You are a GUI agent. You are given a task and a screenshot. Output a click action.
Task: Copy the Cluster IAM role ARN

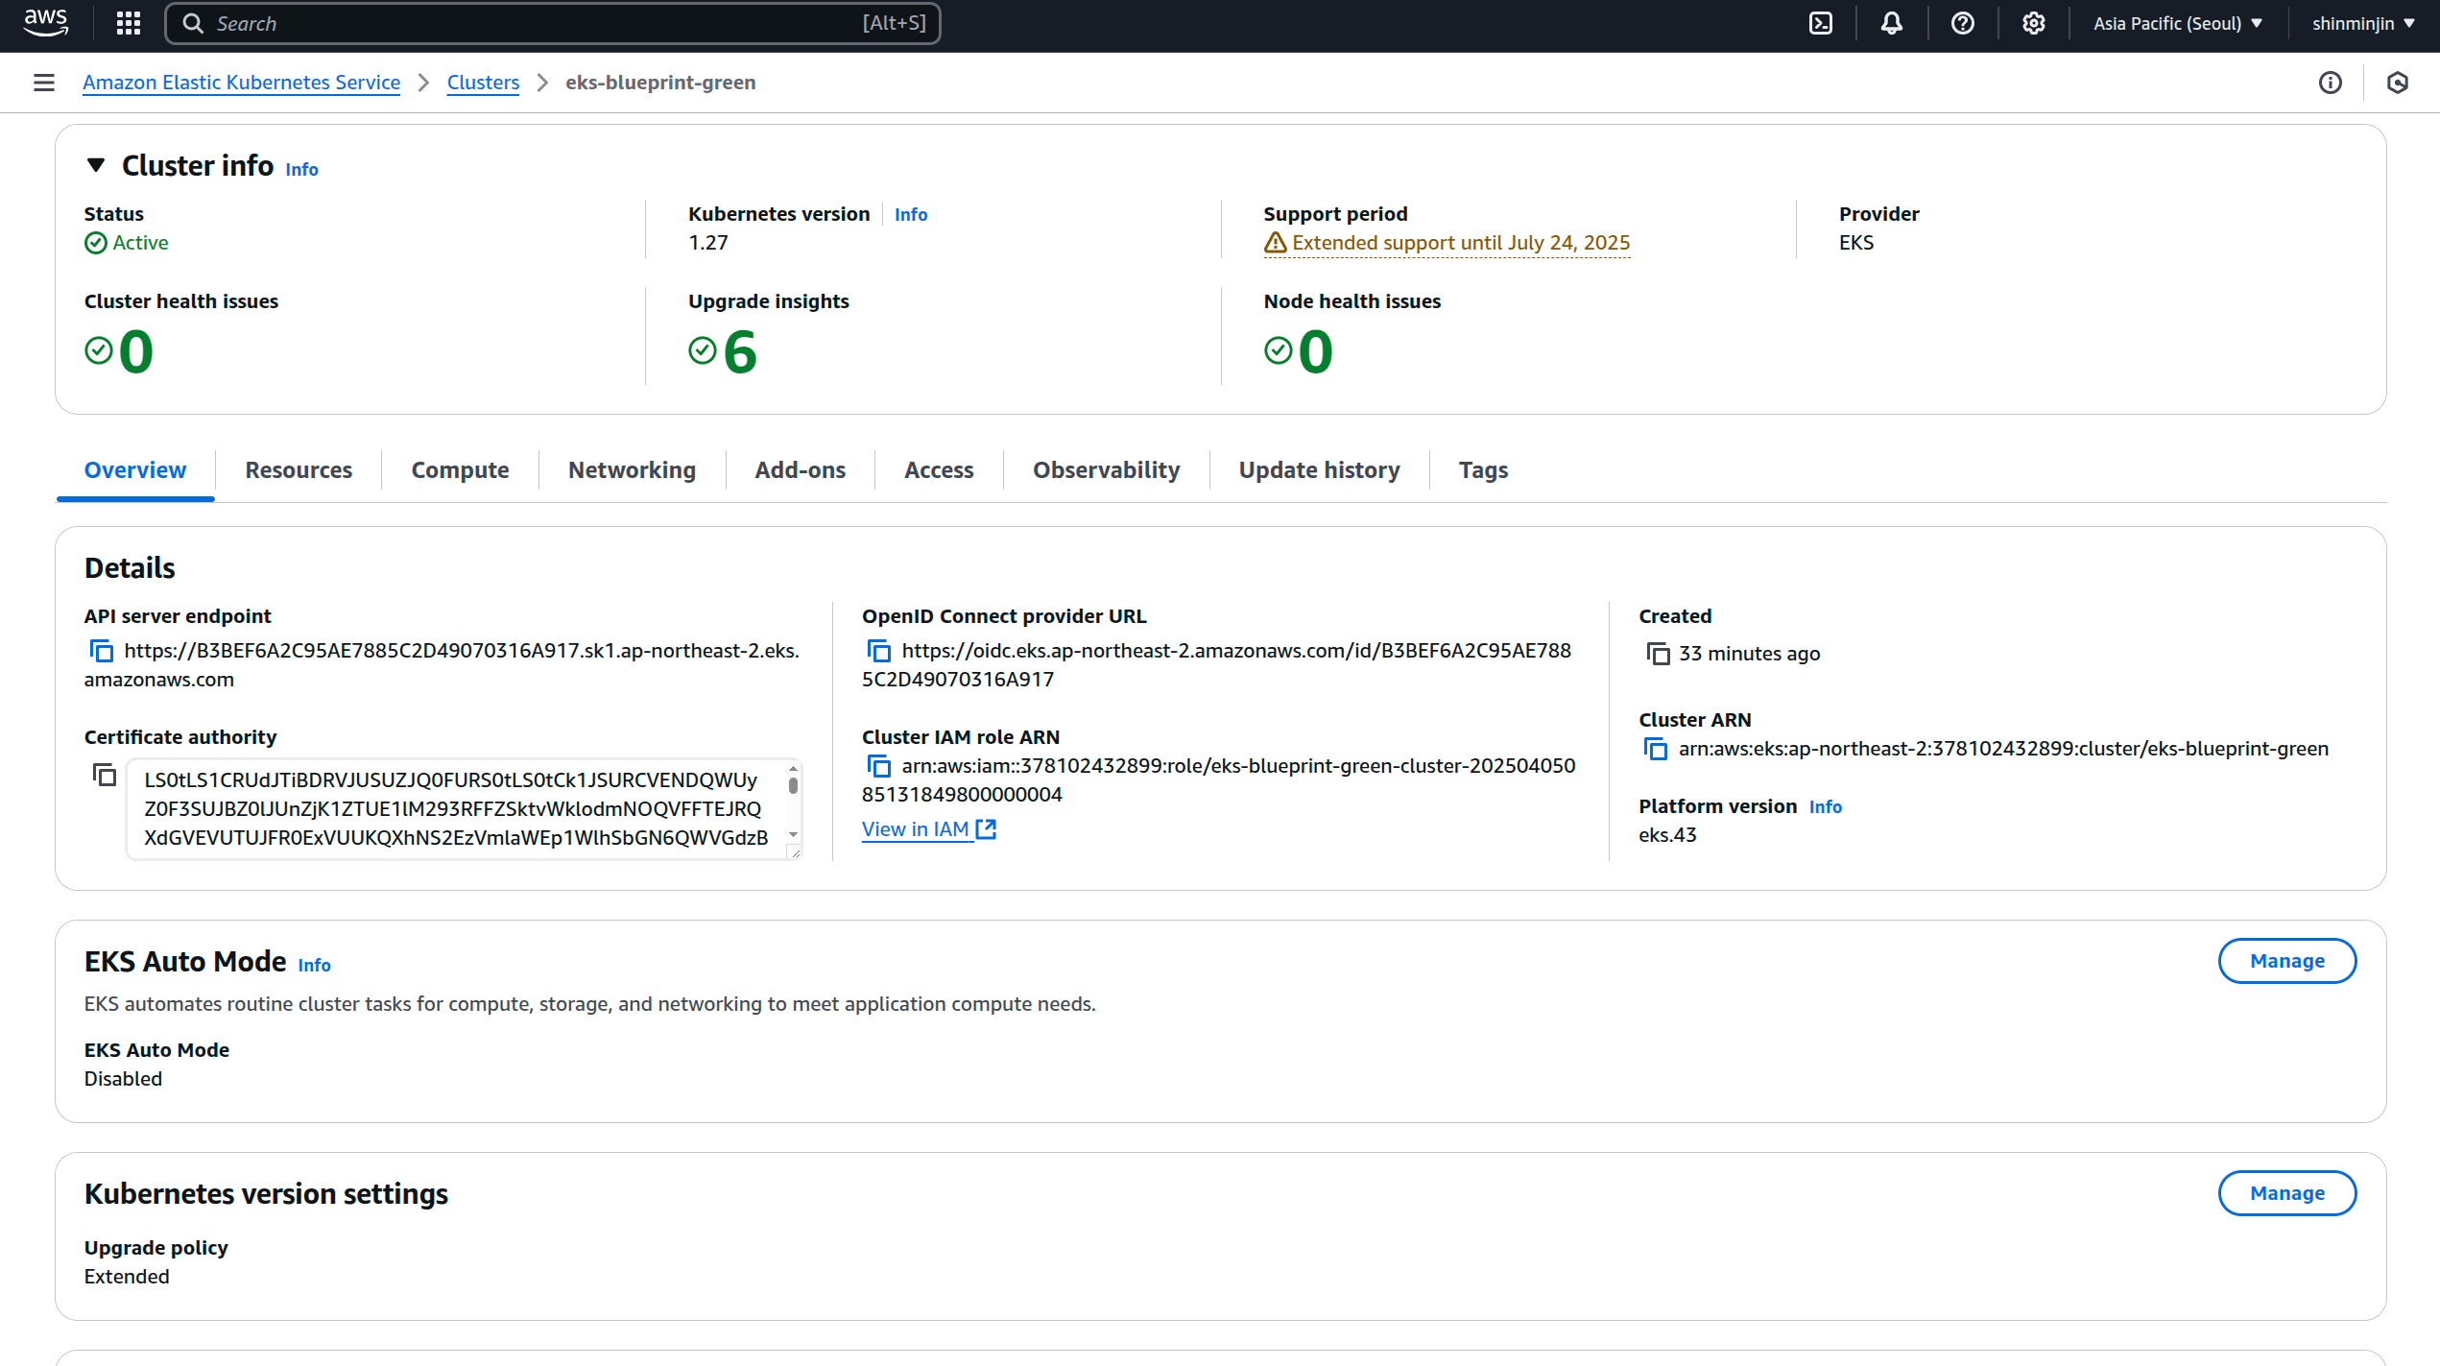(x=878, y=766)
